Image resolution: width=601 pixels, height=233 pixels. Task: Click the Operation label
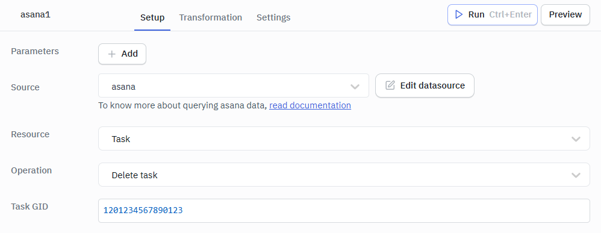[x=31, y=170]
